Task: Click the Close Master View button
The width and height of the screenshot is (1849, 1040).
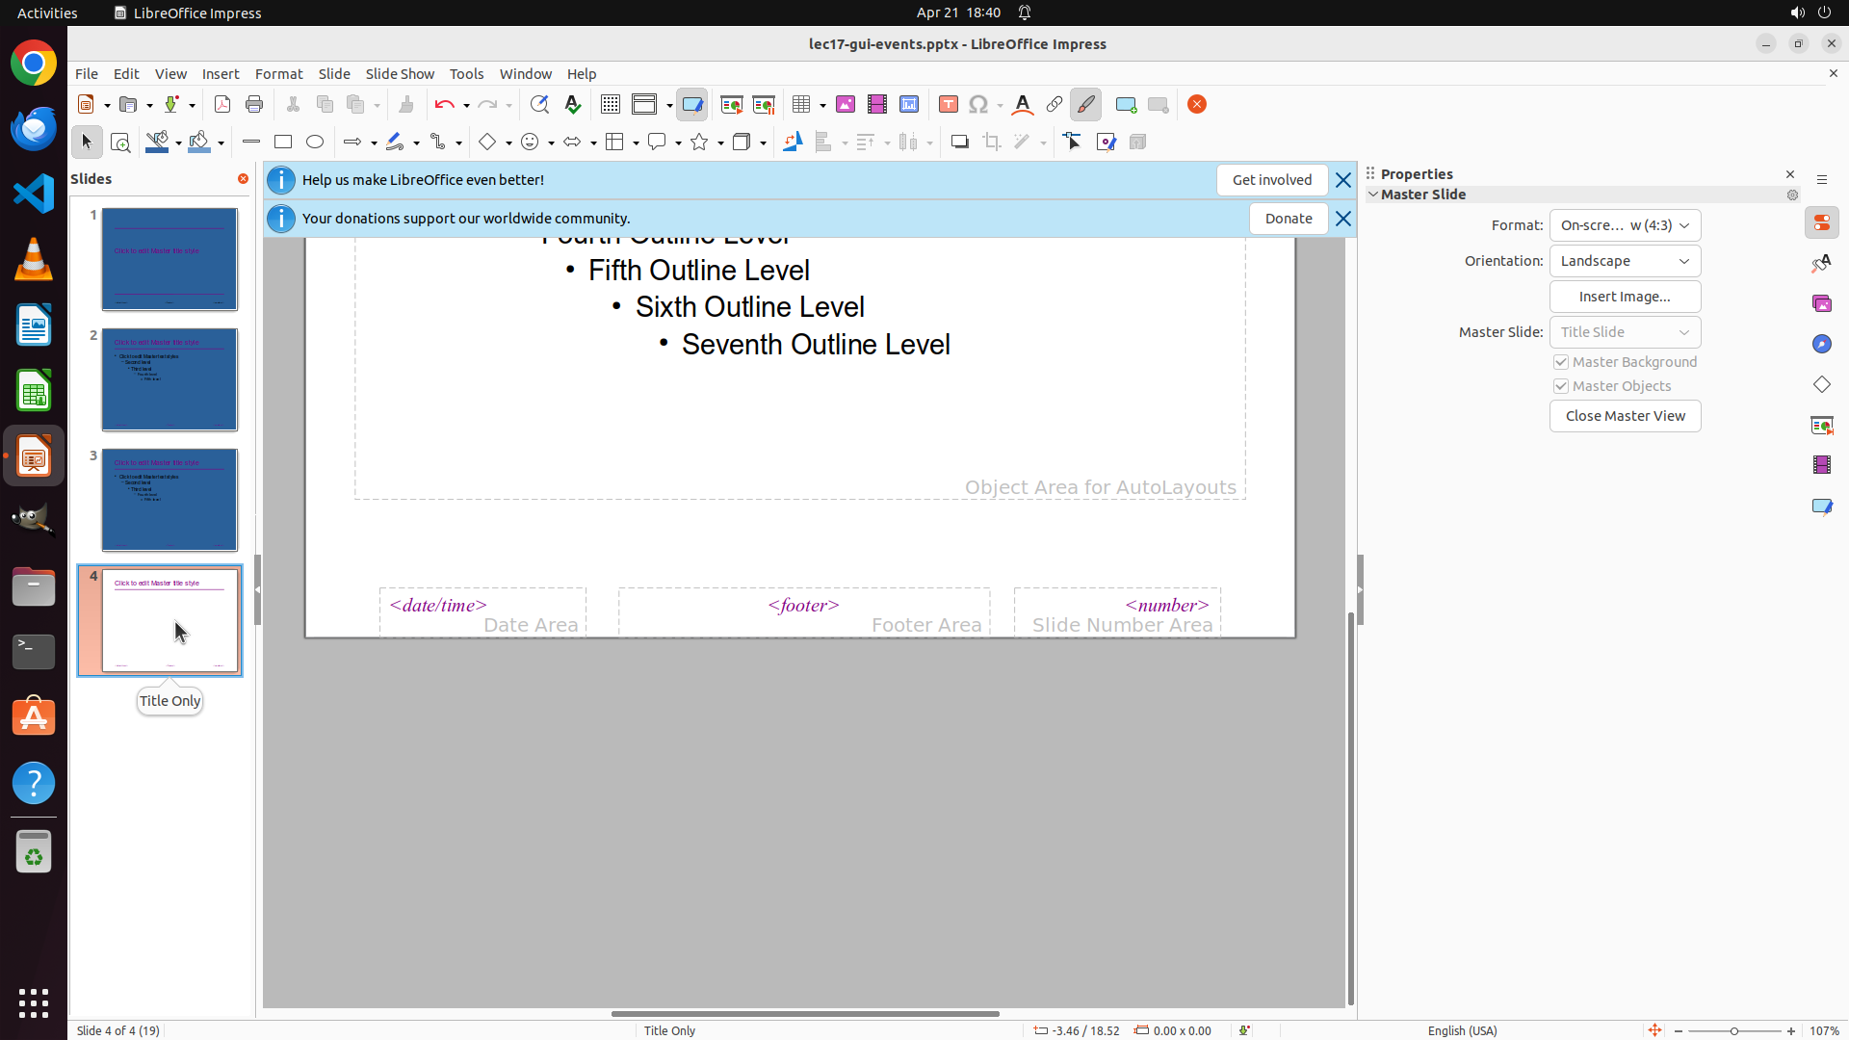Action: 1625,416
